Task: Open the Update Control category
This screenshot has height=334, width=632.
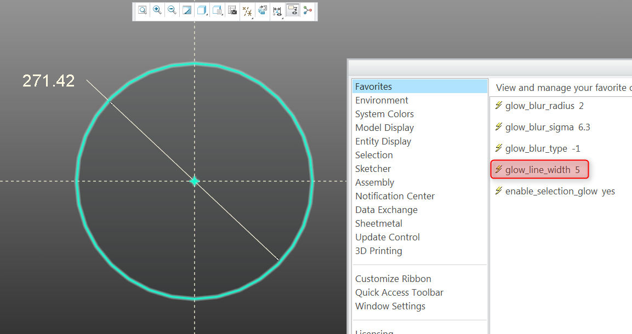Action: (x=388, y=237)
